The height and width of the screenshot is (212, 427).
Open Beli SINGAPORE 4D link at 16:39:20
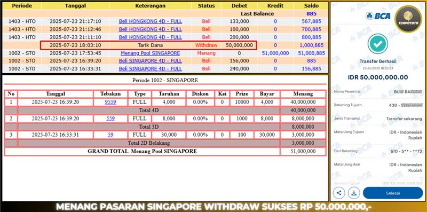point(151,61)
